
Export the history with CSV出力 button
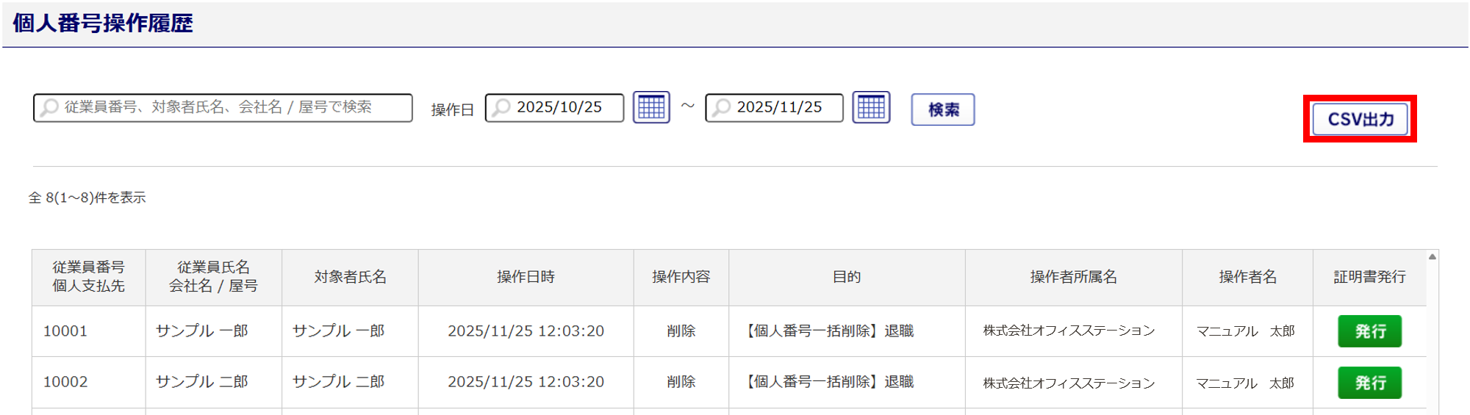(x=1360, y=119)
